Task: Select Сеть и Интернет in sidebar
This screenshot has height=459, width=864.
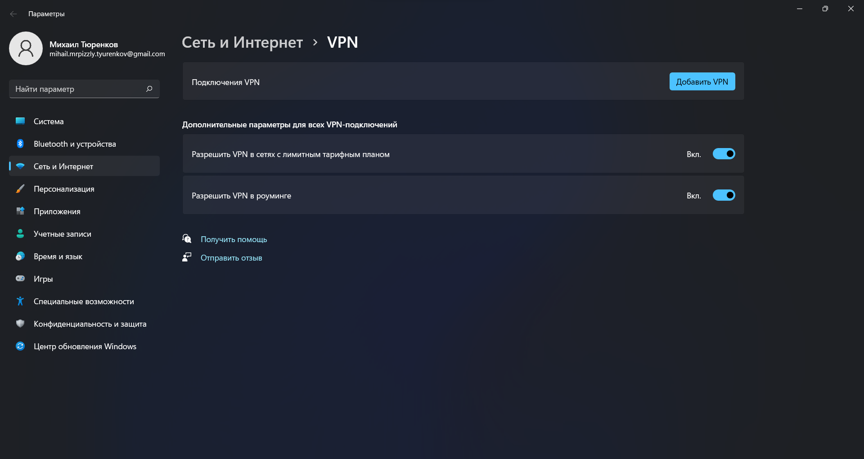Action: pos(84,166)
